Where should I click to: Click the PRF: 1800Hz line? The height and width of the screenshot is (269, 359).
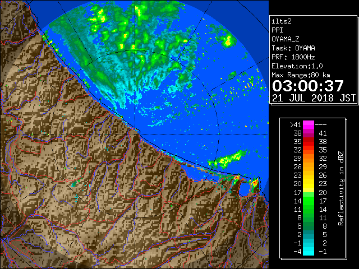[x=293, y=57]
